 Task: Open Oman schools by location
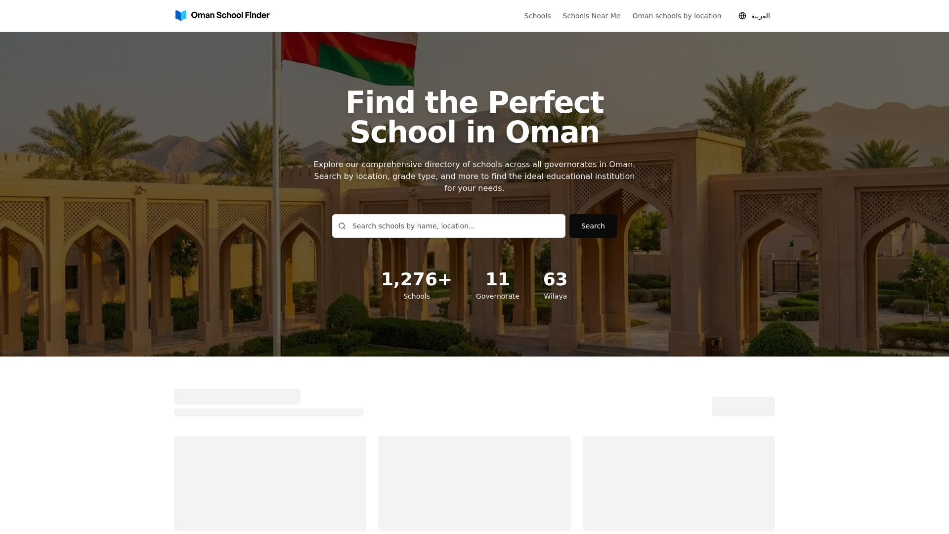[x=677, y=16]
